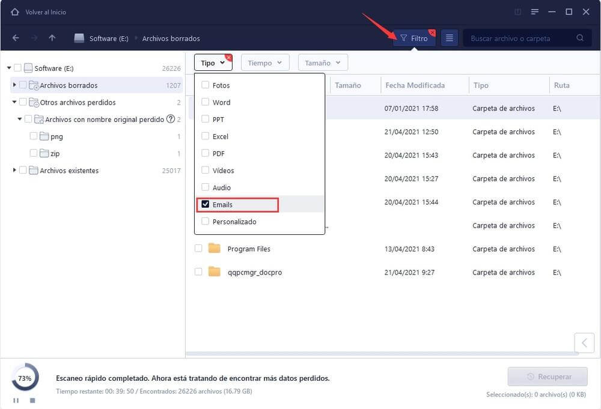Sort by Fecha Modificada column header
The height and width of the screenshot is (409, 601).
(x=415, y=85)
